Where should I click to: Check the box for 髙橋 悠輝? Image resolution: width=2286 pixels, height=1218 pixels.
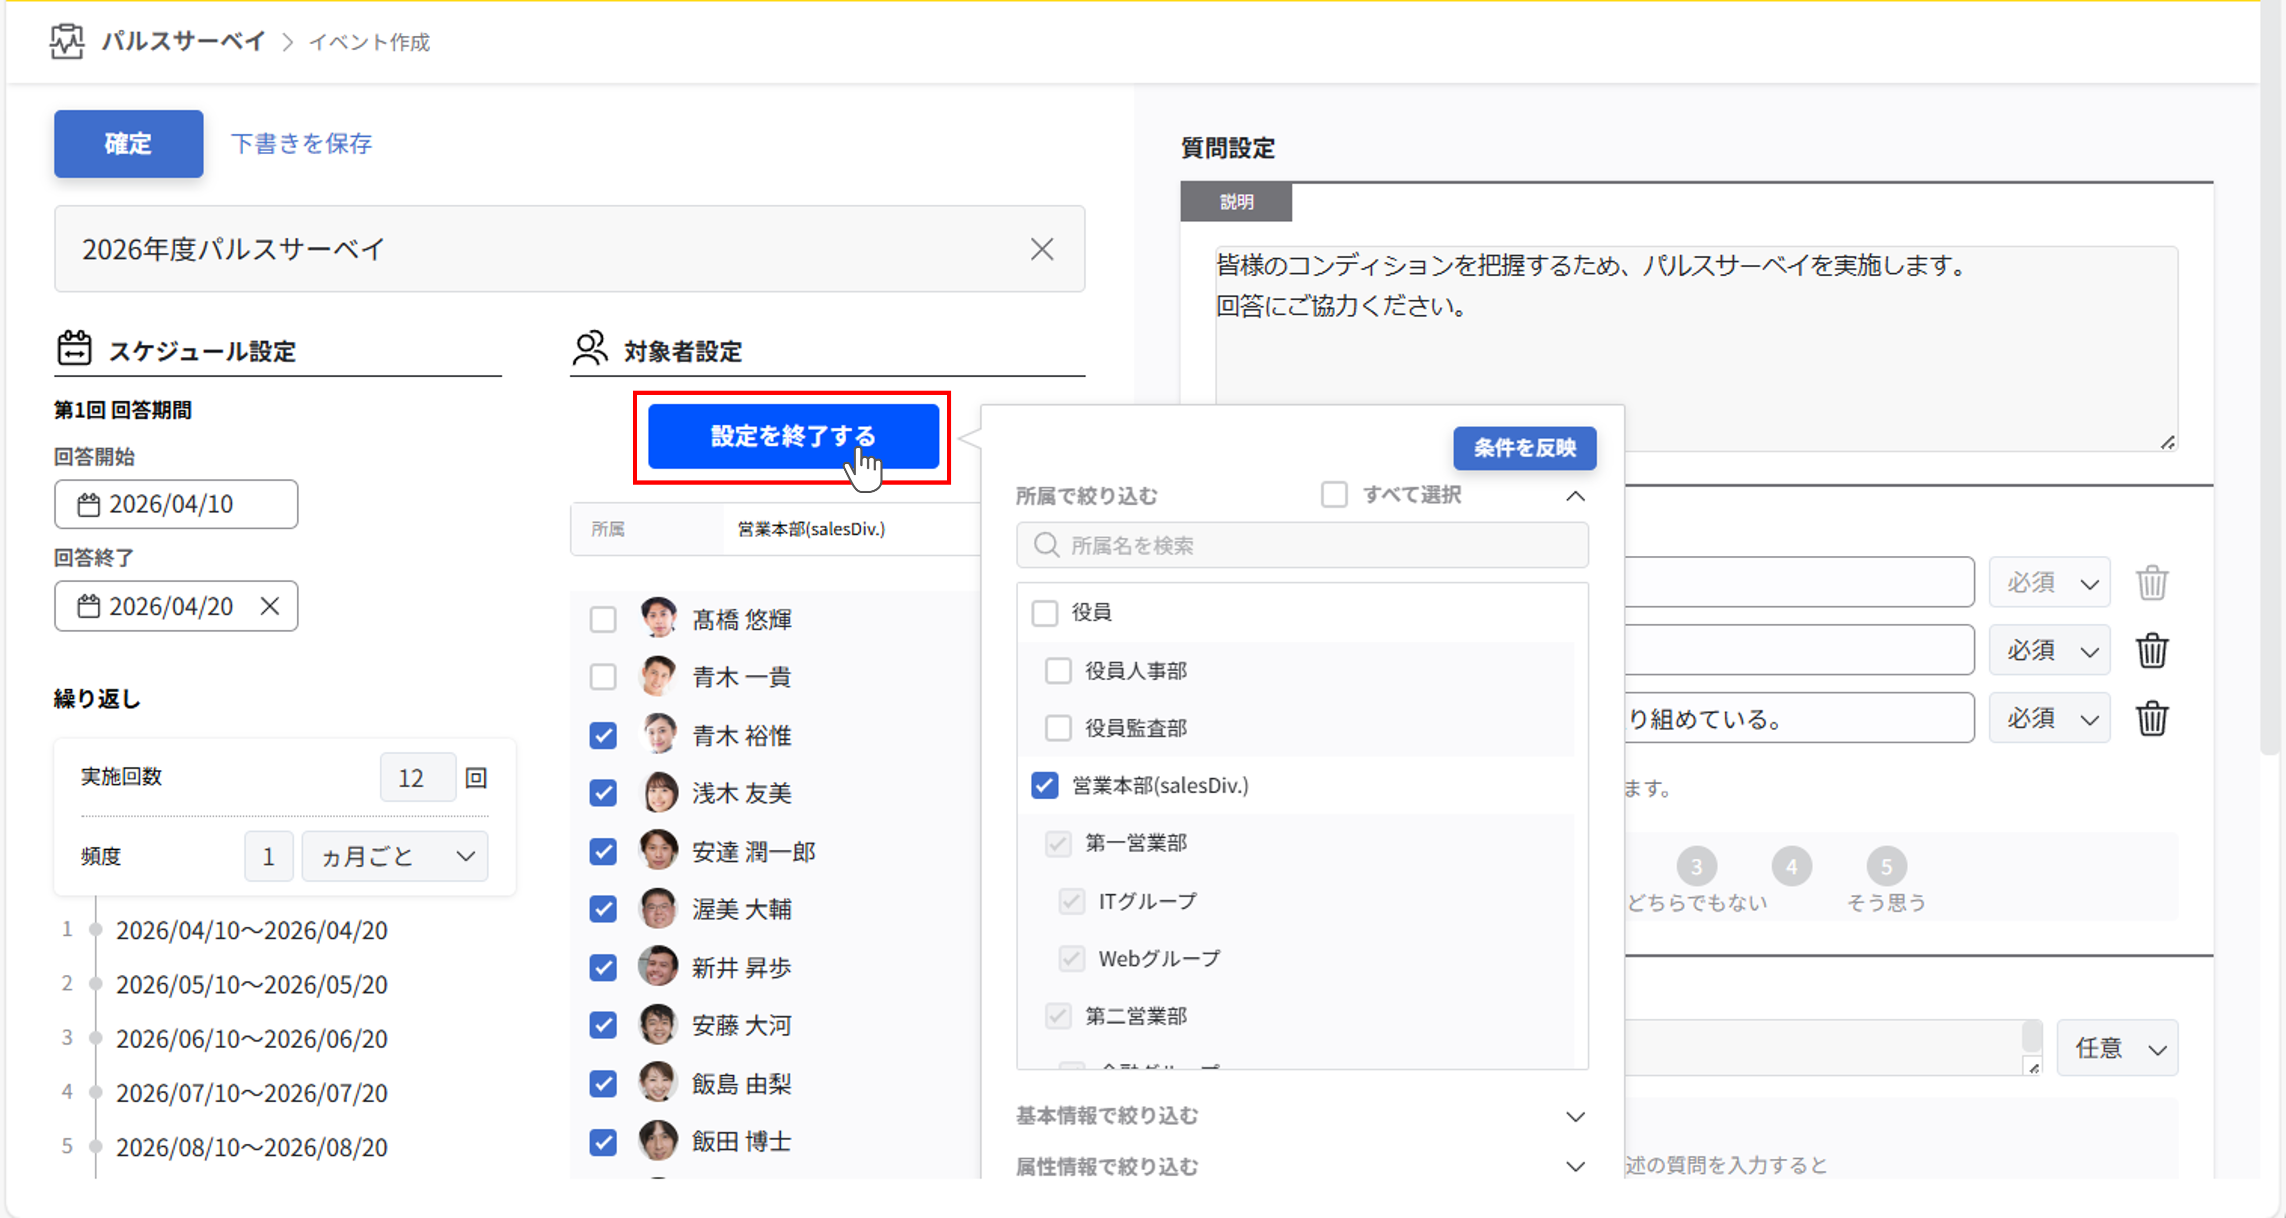tap(603, 619)
